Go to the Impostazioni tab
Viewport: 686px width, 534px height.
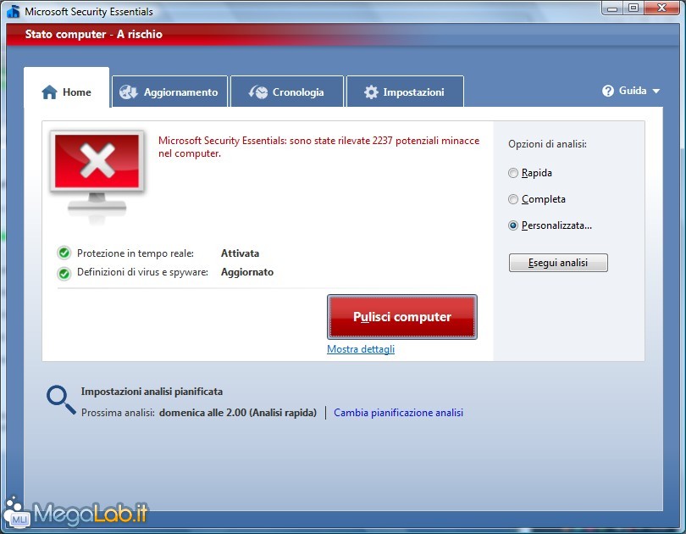tap(405, 92)
